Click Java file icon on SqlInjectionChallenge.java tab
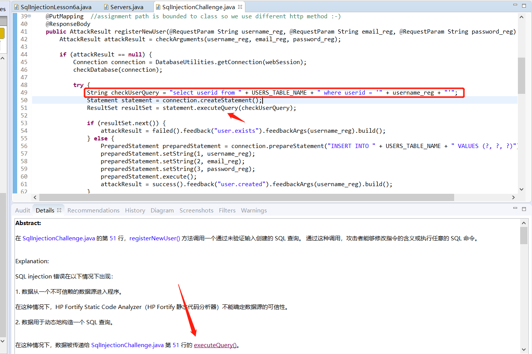The height and width of the screenshot is (354, 532). pos(158,6)
